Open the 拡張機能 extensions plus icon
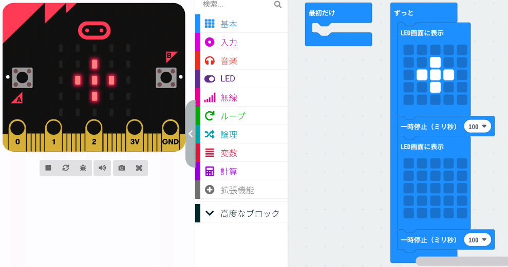Viewport: 508px width, 267px height. coord(210,190)
